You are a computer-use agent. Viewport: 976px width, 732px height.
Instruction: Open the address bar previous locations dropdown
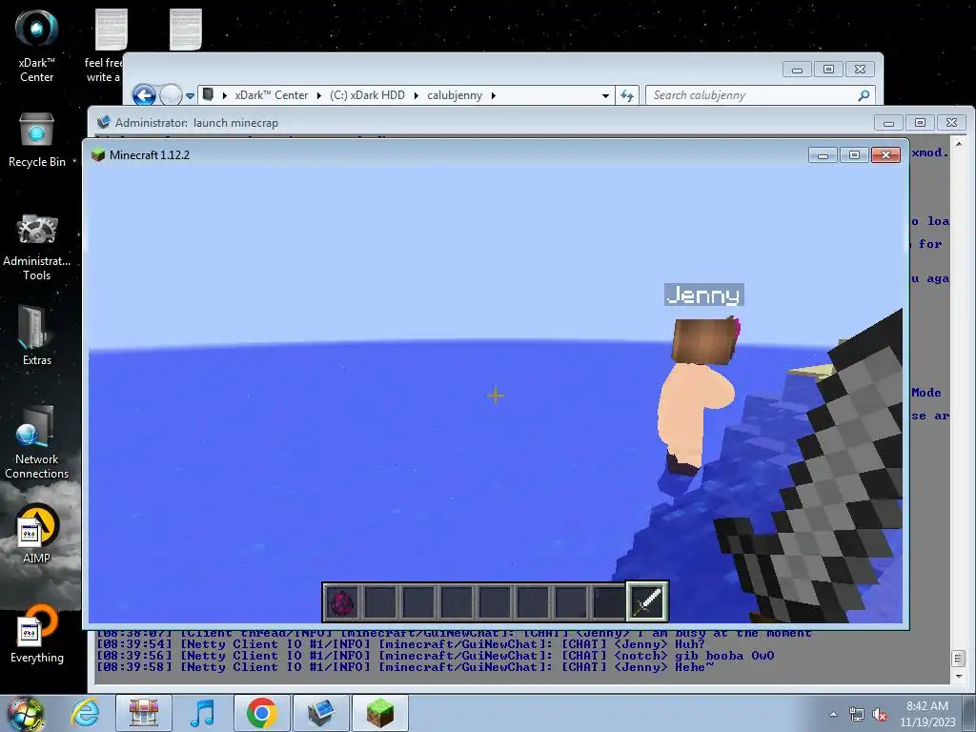pos(605,96)
